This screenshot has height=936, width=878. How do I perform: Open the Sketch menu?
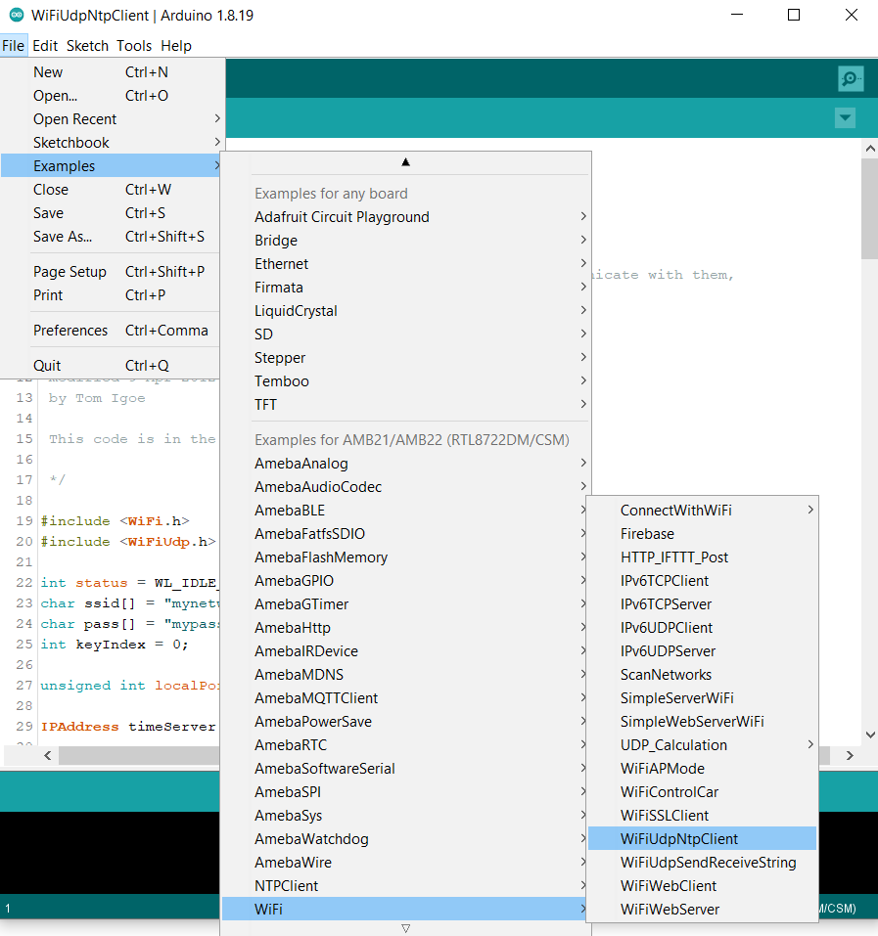click(87, 46)
